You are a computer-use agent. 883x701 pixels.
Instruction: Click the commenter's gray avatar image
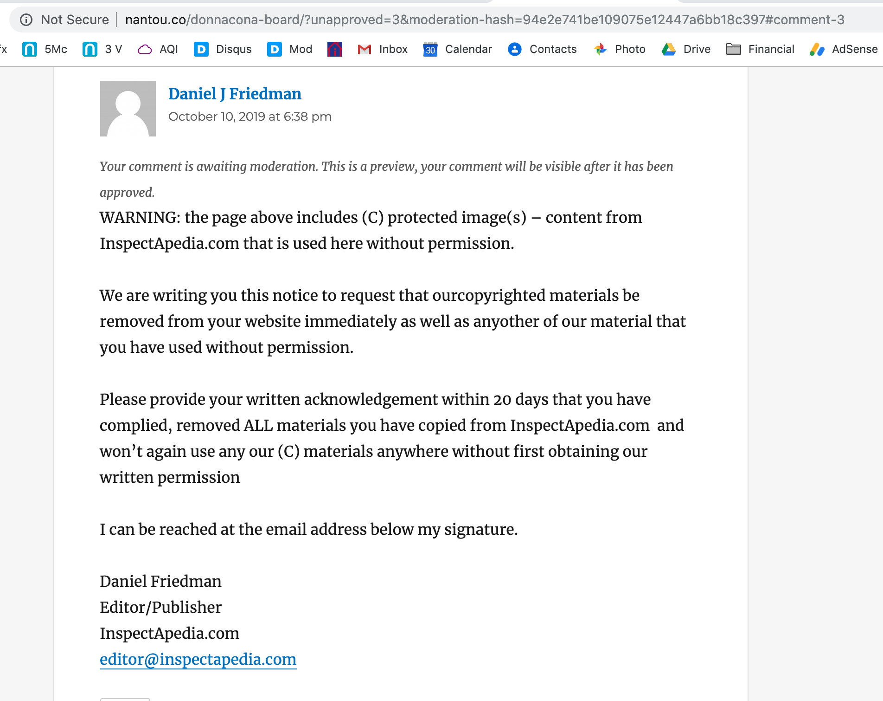coord(128,109)
